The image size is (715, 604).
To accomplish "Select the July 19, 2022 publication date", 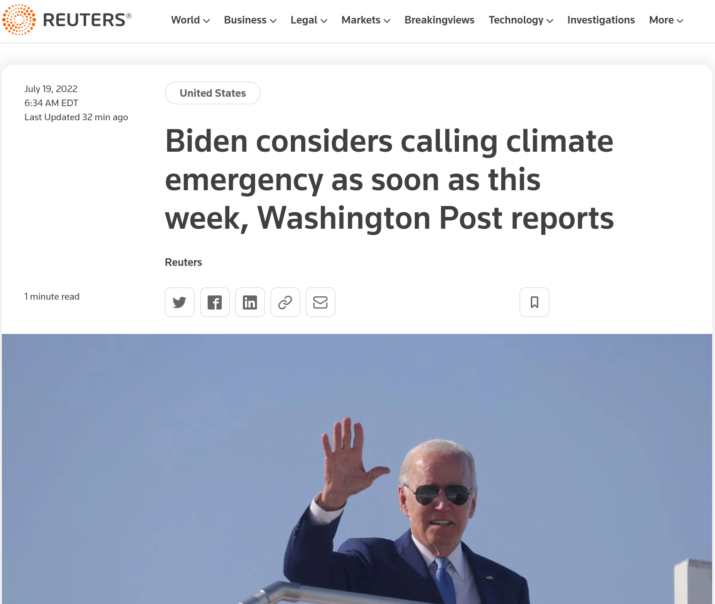I will coord(51,89).
